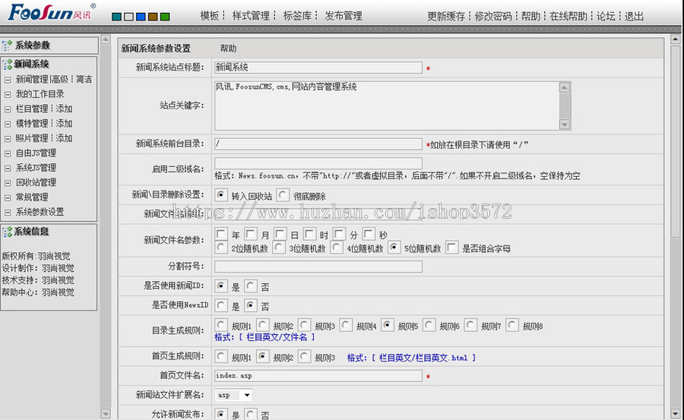Focus the 新闻系统站点标题 input field
This screenshot has height=420, width=684.
pyautogui.click(x=318, y=68)
